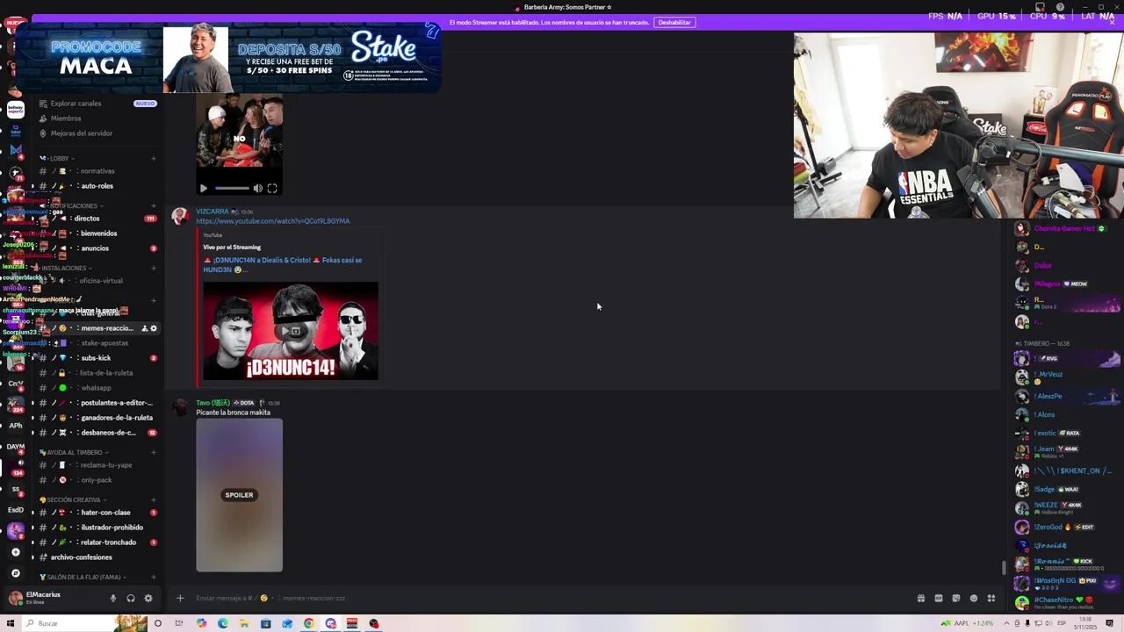
Task: Open Discover servers compass icon
Action: 15,573
